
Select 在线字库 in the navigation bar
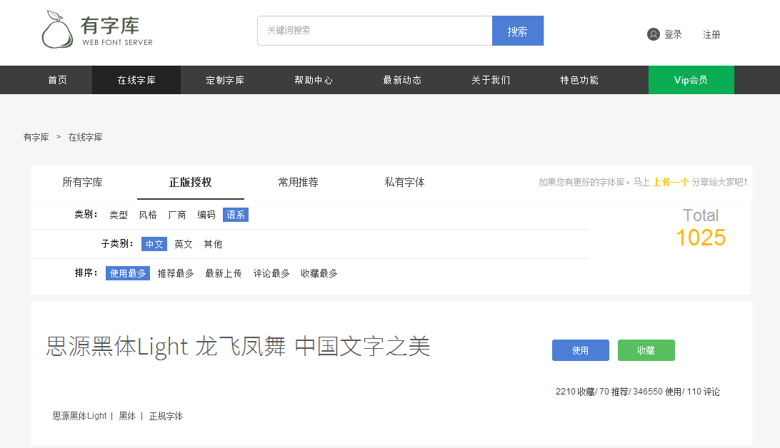point(136,80)
